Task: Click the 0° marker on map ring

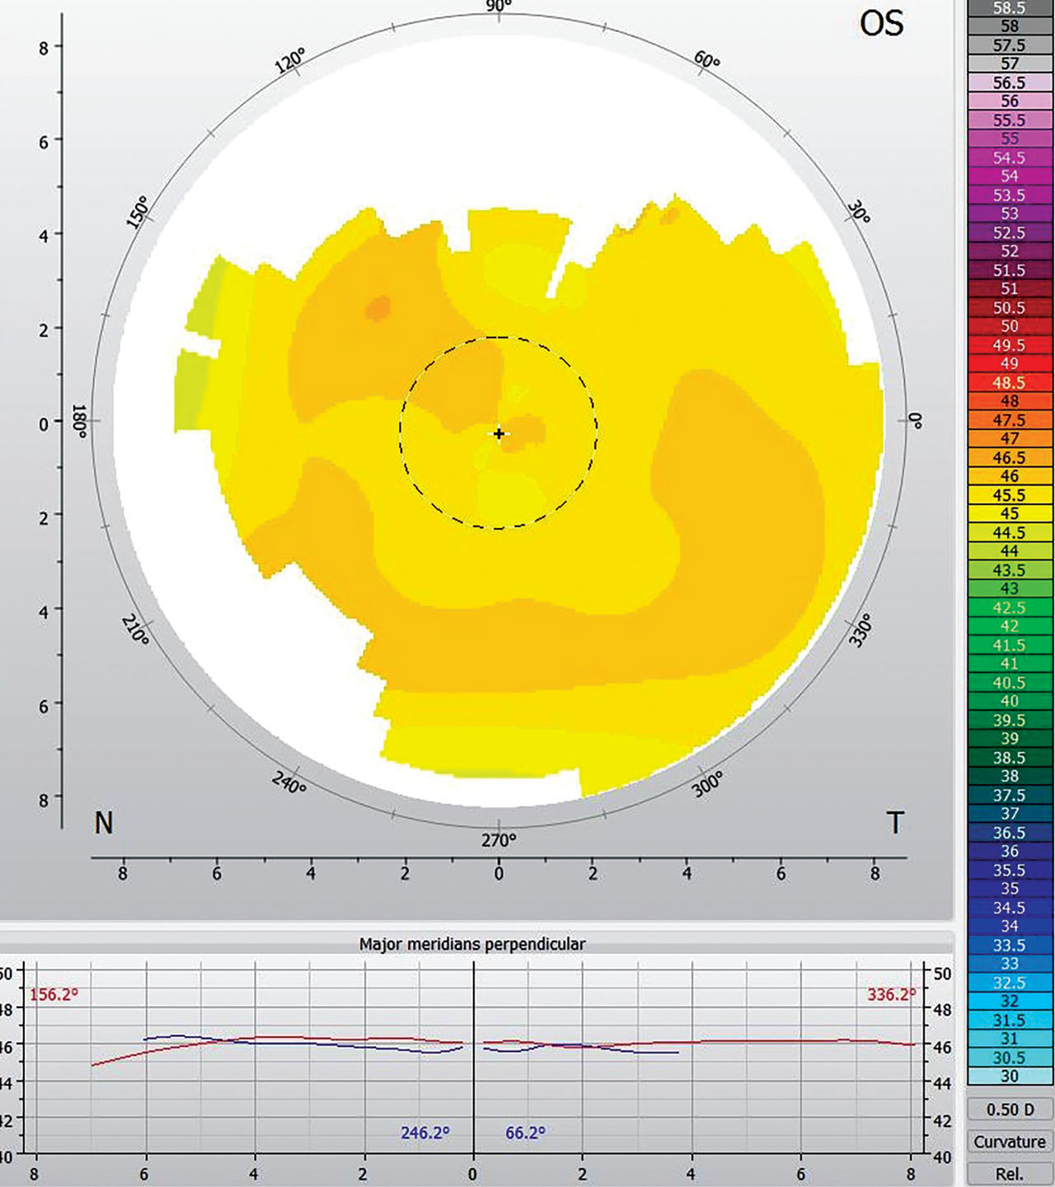Action: 915,421
